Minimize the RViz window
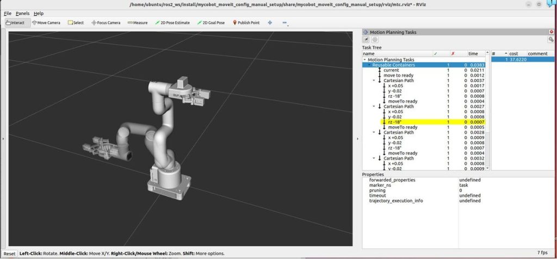557x259 pixels. coord(528,4)
